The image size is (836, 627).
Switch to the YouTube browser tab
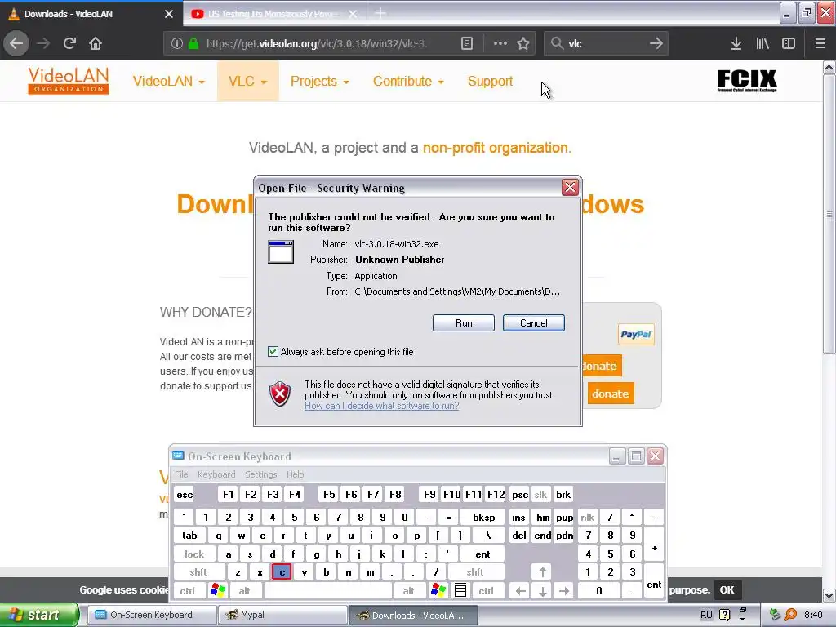coord(273,14)
